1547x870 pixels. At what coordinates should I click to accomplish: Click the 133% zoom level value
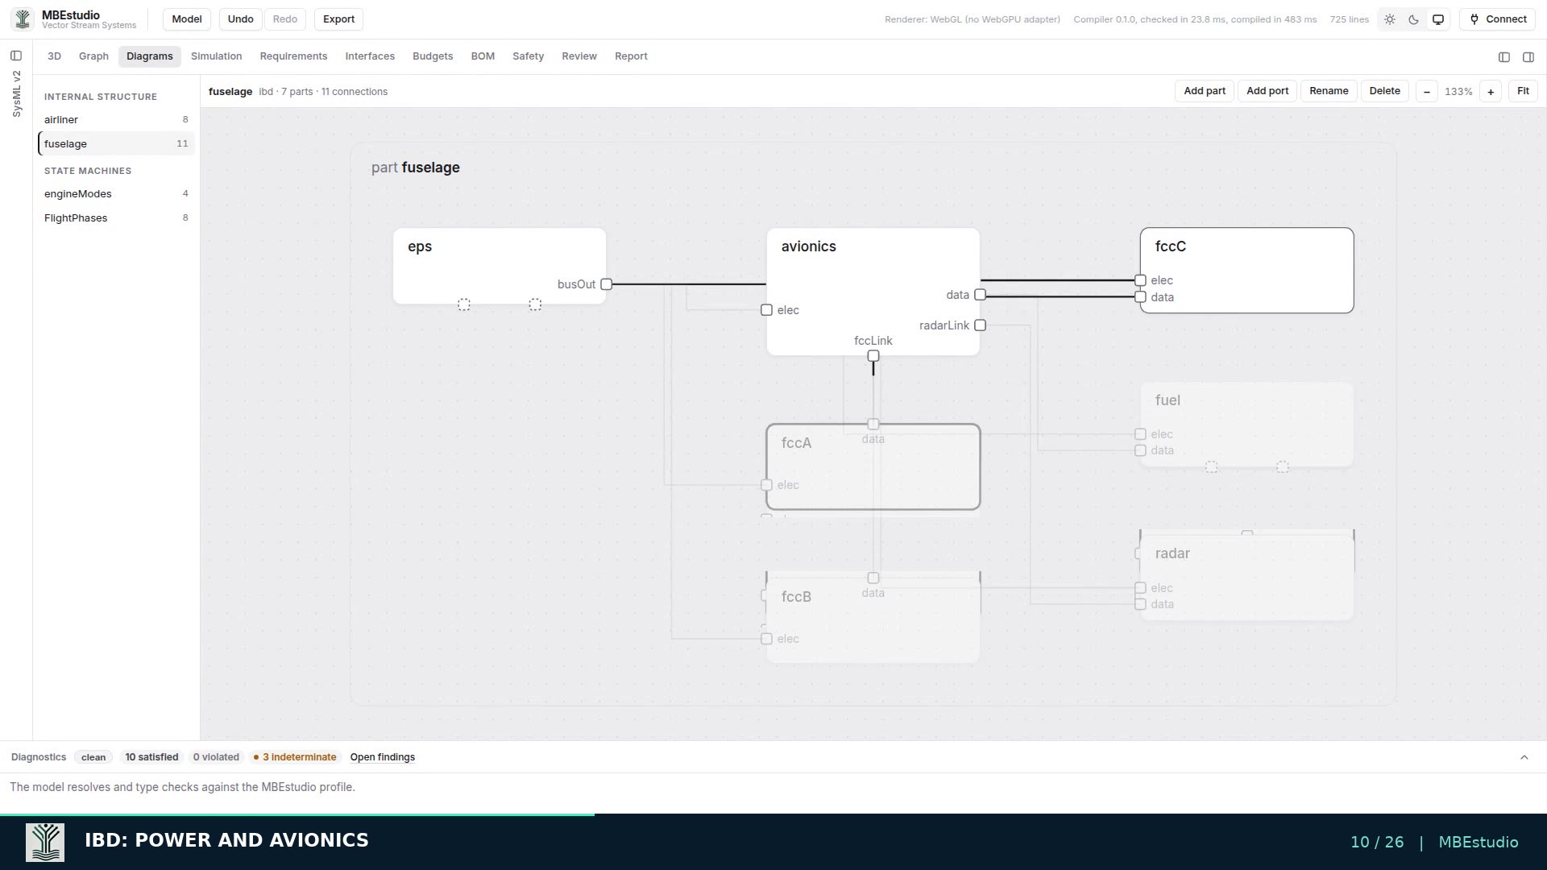[1458, 92]
